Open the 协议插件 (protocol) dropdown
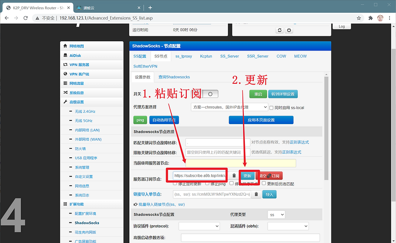 coord(199,226)
